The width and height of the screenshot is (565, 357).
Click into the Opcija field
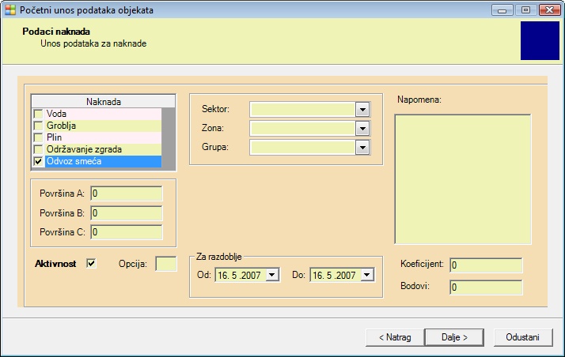tap(166, 264)
